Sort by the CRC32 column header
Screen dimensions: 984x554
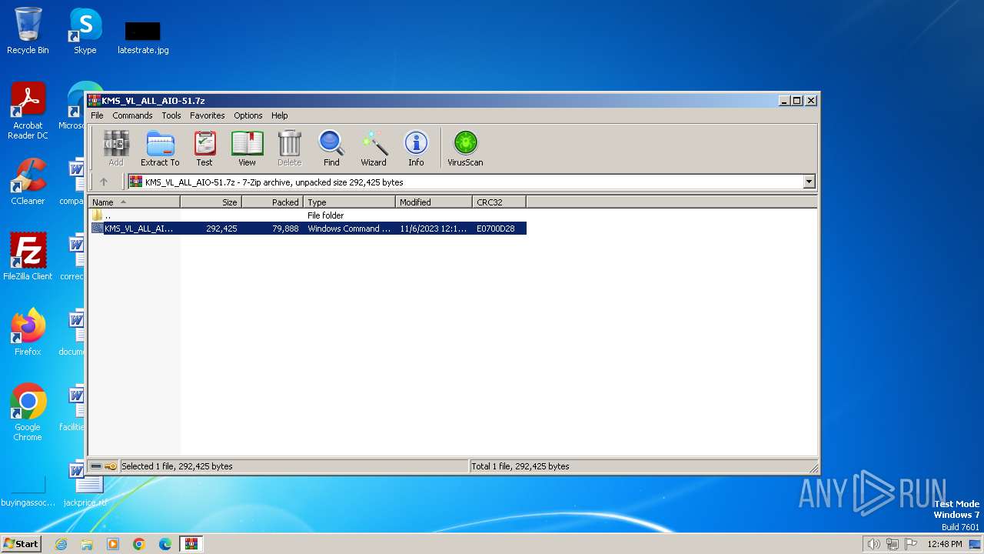[500, 202]
